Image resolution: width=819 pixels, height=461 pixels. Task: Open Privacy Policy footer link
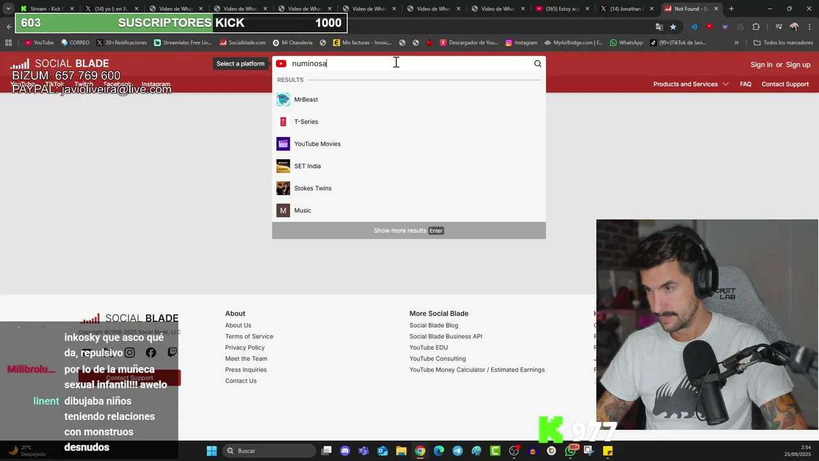click(244, 348)
